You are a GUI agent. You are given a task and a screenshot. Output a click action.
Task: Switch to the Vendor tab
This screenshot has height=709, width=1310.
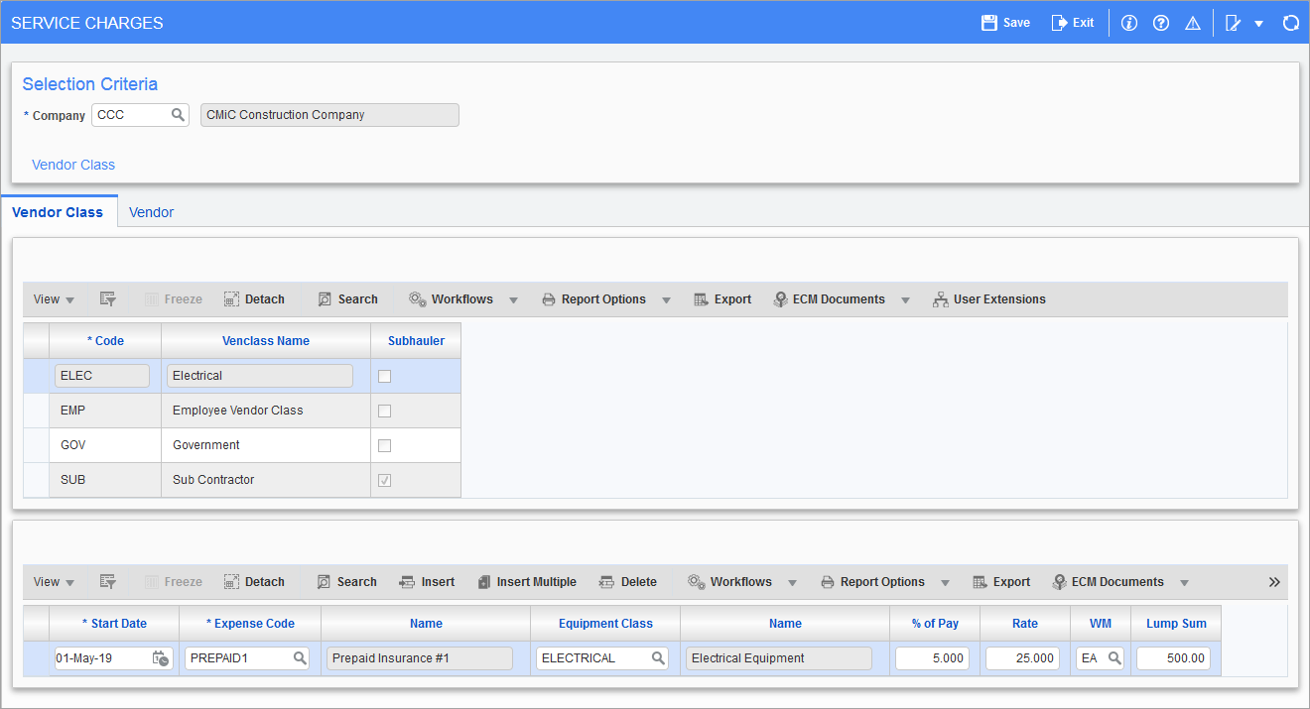point(151,212)
